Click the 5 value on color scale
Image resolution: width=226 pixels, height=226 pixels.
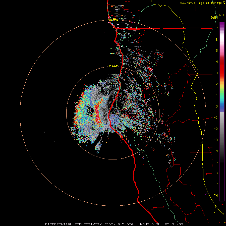pyautogui.click(x=217, y=50)
